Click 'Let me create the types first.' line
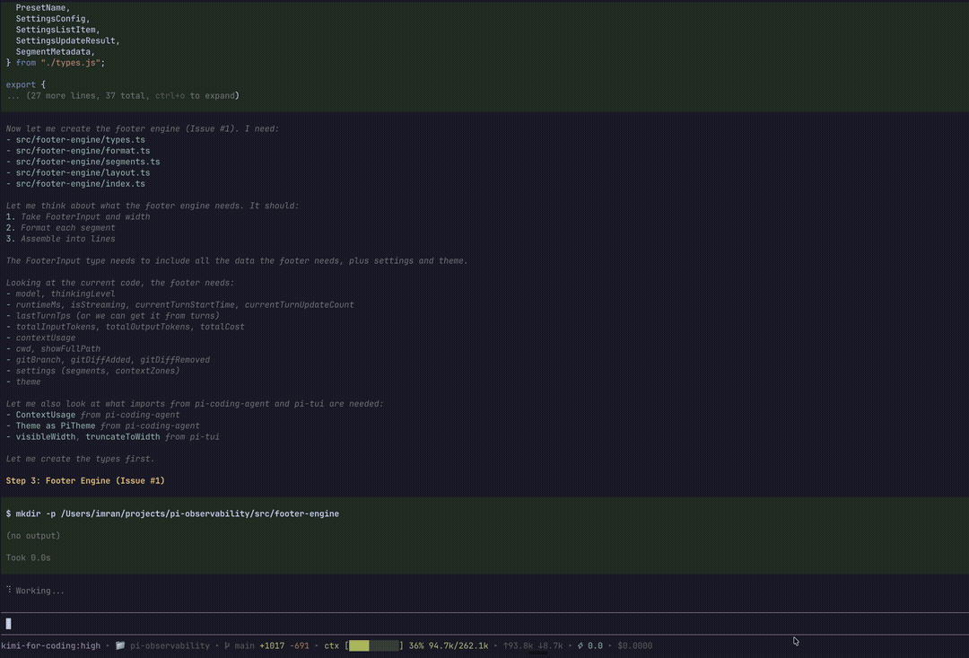Viewport: 969px width, 658px height. (81, 459)
